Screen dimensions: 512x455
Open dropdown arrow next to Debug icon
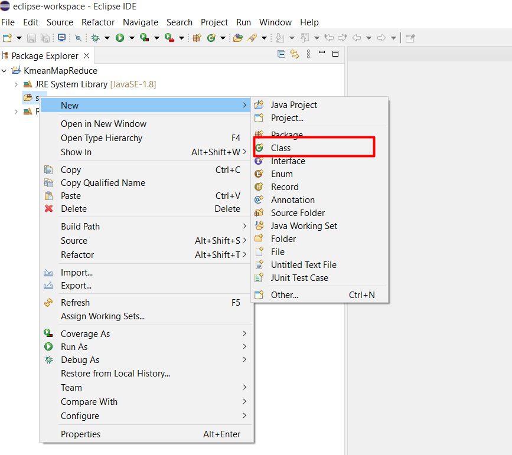click(107, 38)
